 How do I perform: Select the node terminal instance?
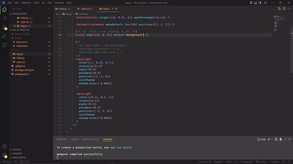[261, 139]
